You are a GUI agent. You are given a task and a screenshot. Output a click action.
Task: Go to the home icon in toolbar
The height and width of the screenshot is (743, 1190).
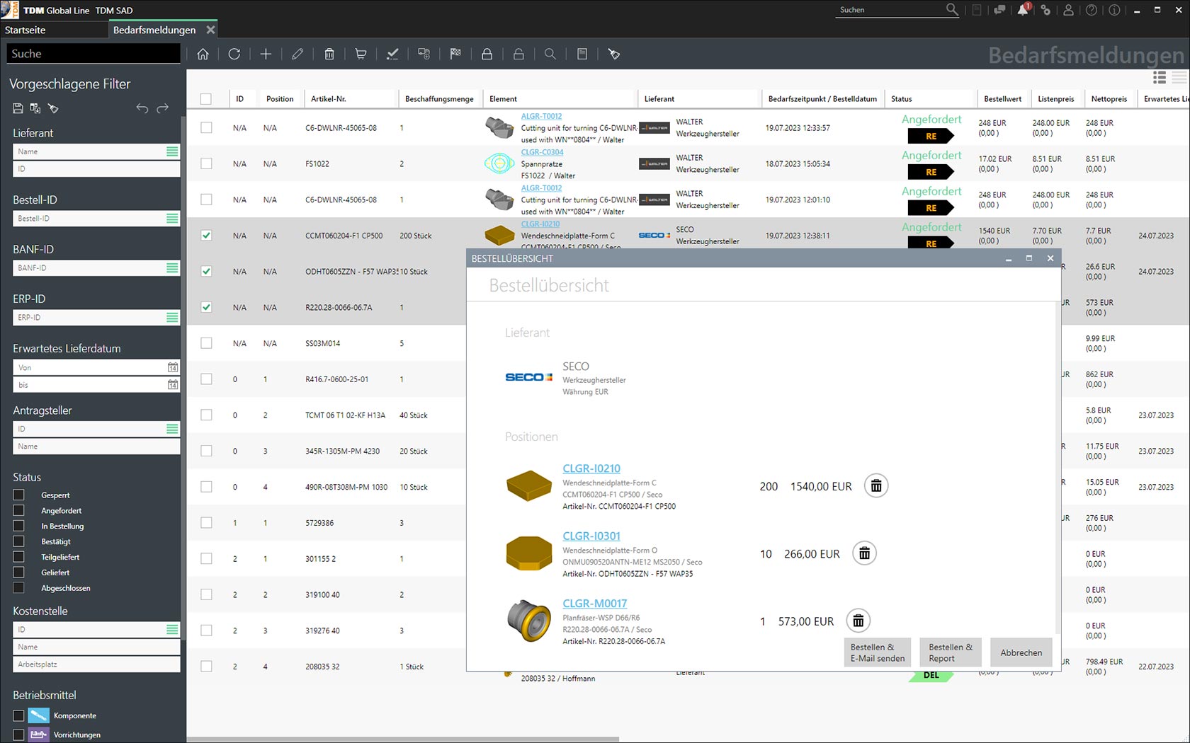[x=203, y=54]
